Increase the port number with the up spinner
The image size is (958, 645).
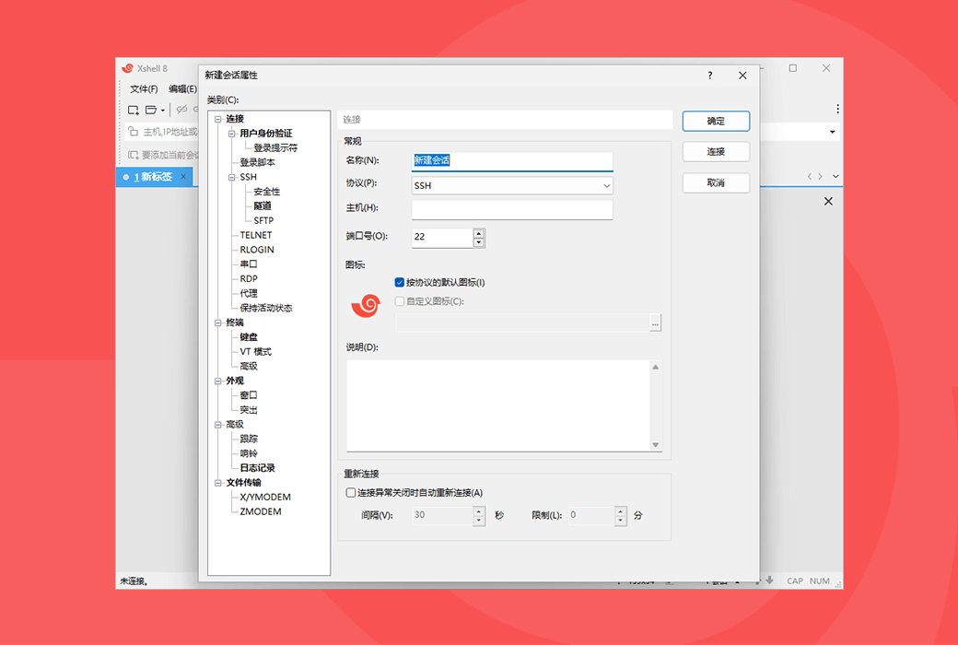(x=479, y=233)
